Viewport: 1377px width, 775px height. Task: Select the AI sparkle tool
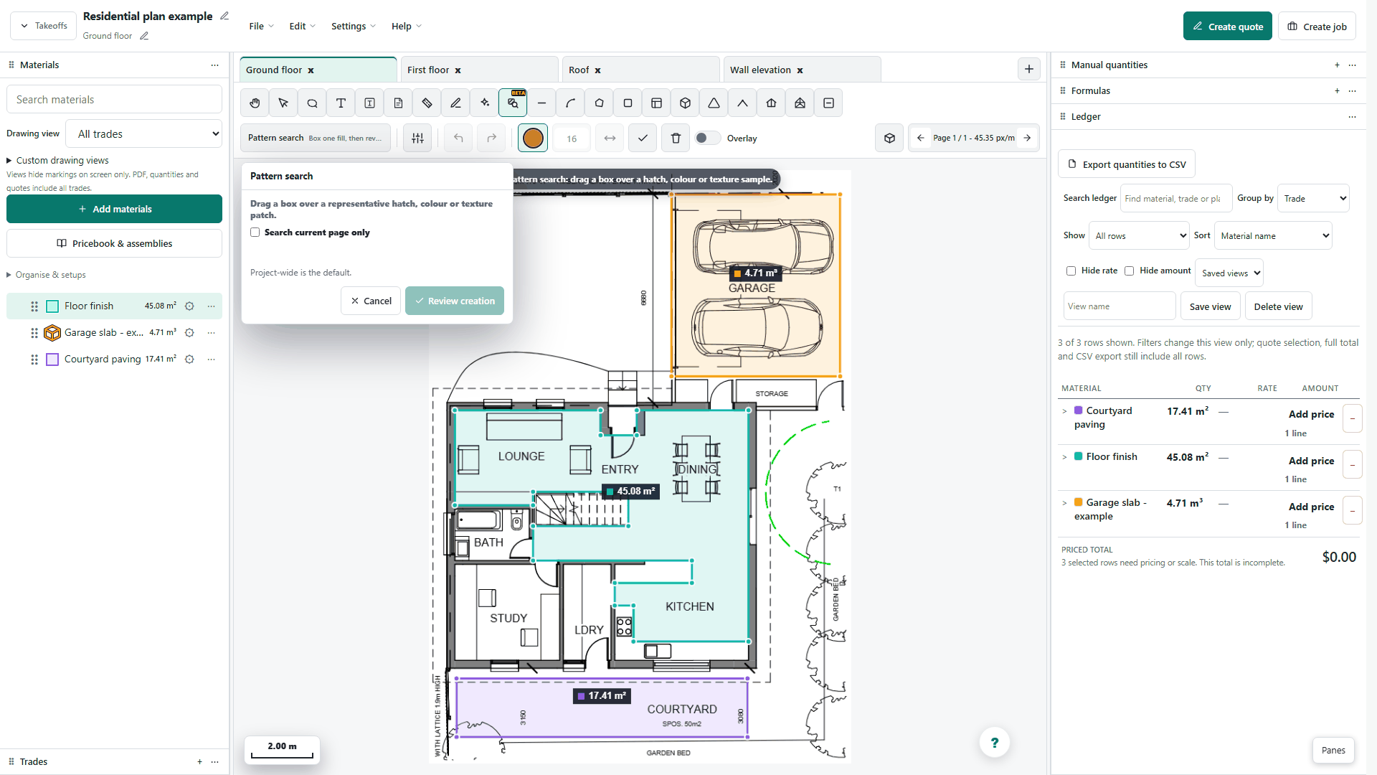coord(484,103)
